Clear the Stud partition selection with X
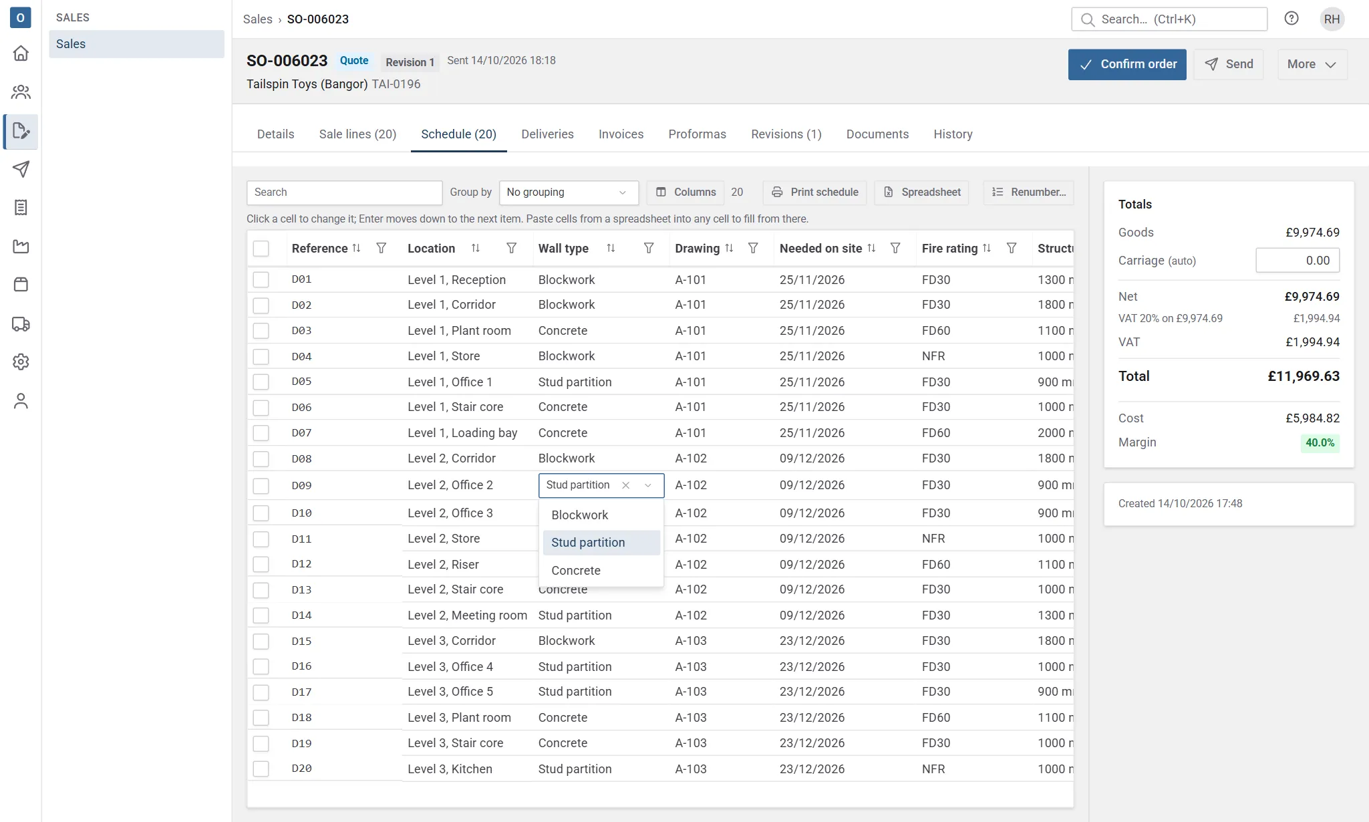The height and width of the screenshot is (822, 1369). pos(625,485)
